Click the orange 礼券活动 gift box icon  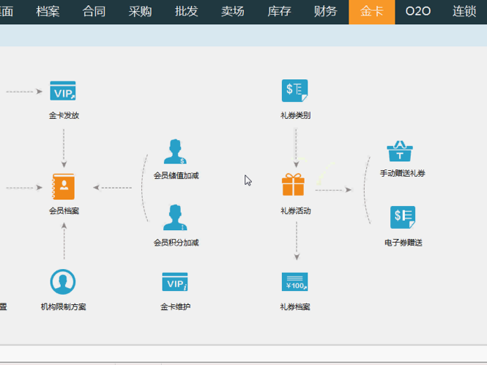(294, 185)
